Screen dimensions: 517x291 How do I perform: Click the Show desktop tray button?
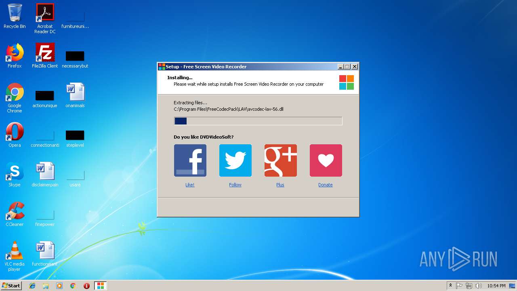(x=513, y=286)
